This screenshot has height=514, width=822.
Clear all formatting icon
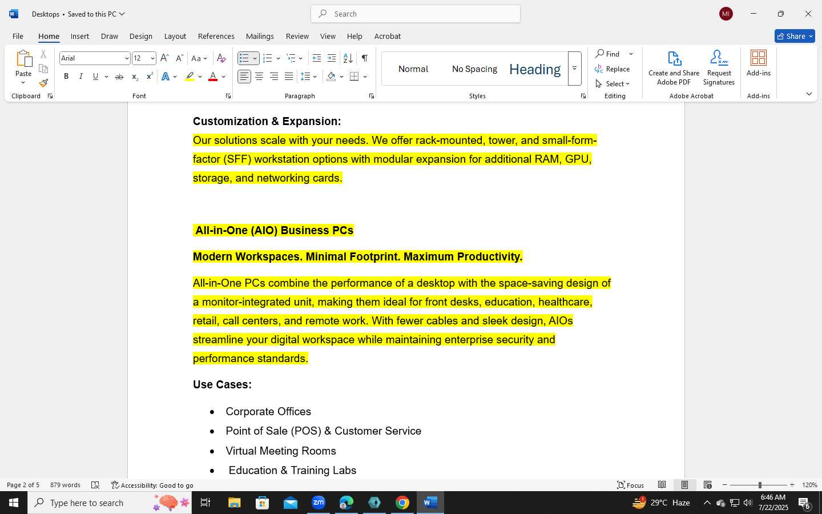coord(221,58)
